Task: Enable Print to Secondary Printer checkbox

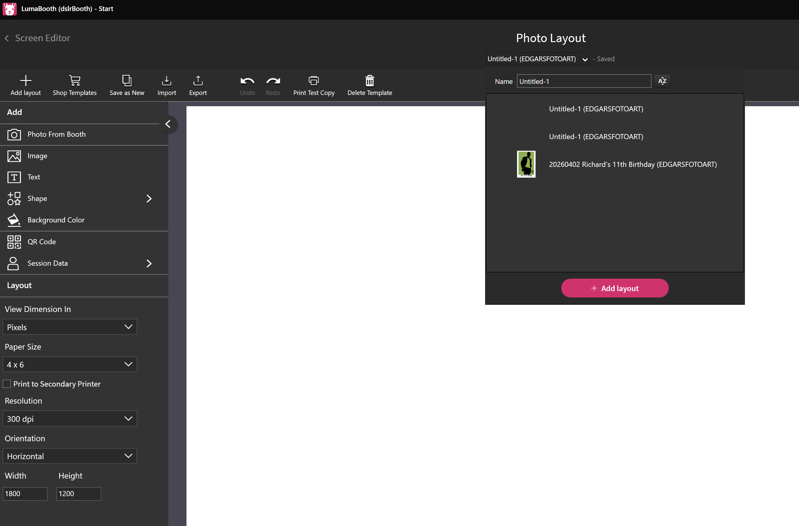Action: coord(7,384)
